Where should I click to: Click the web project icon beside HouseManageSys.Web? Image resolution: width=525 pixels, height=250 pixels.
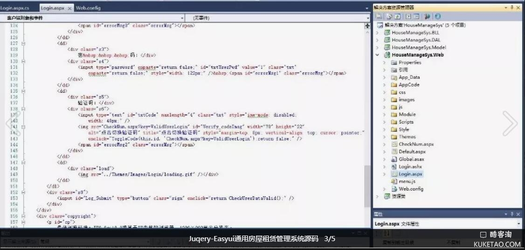tap(387, 55)
